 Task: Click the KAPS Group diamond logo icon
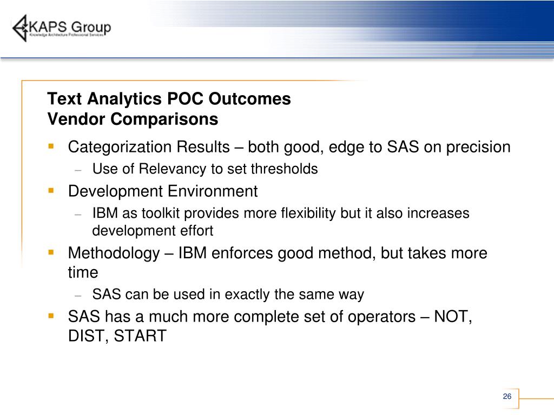coord(20,28)
